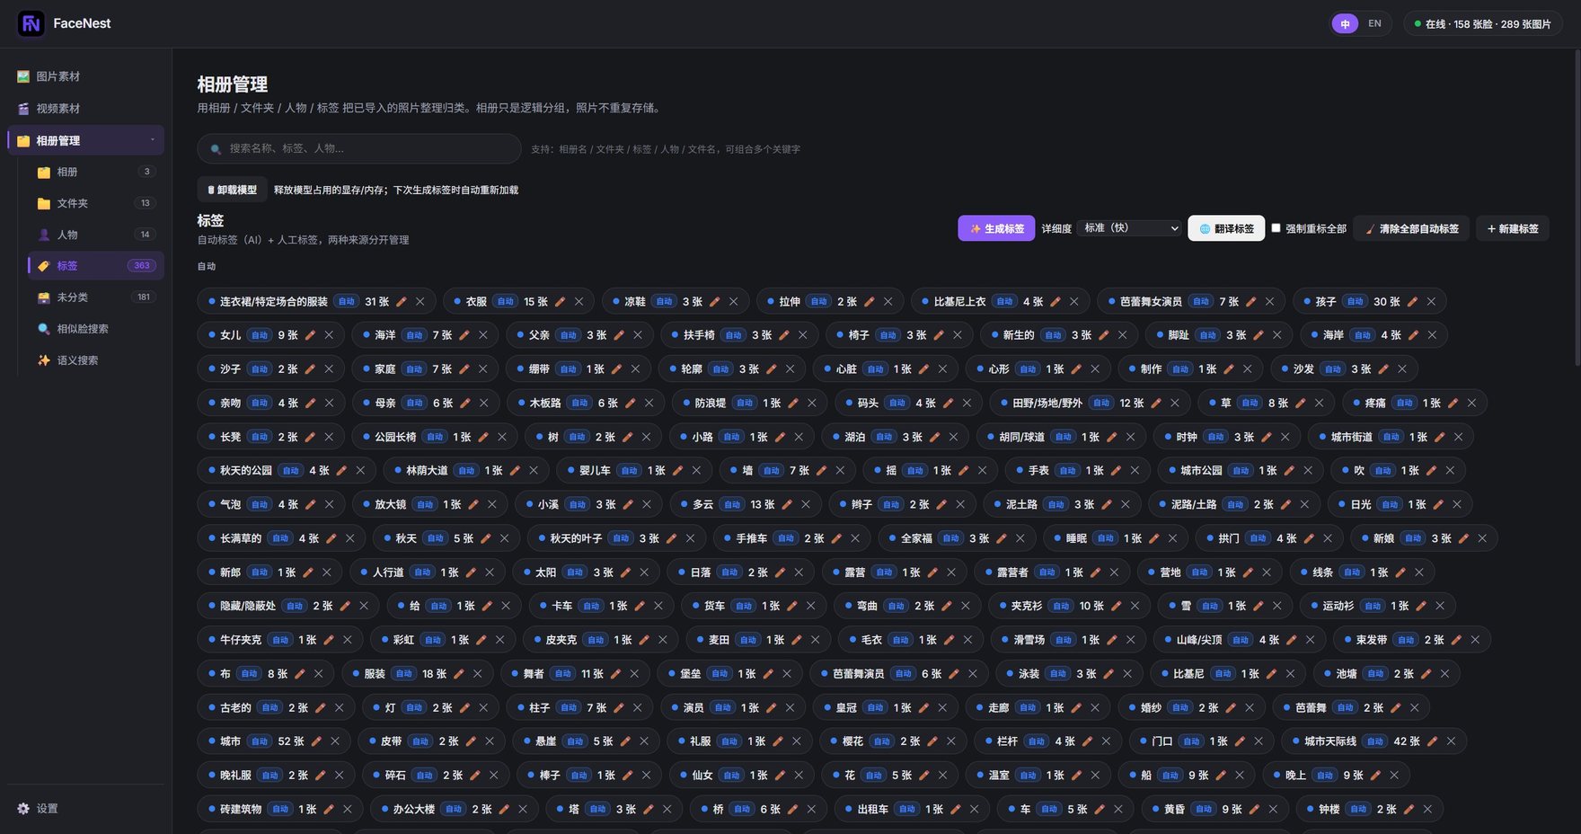Select 文件夹 sidebar item
Screen dimensions: 1581x834
pos(96,203)
